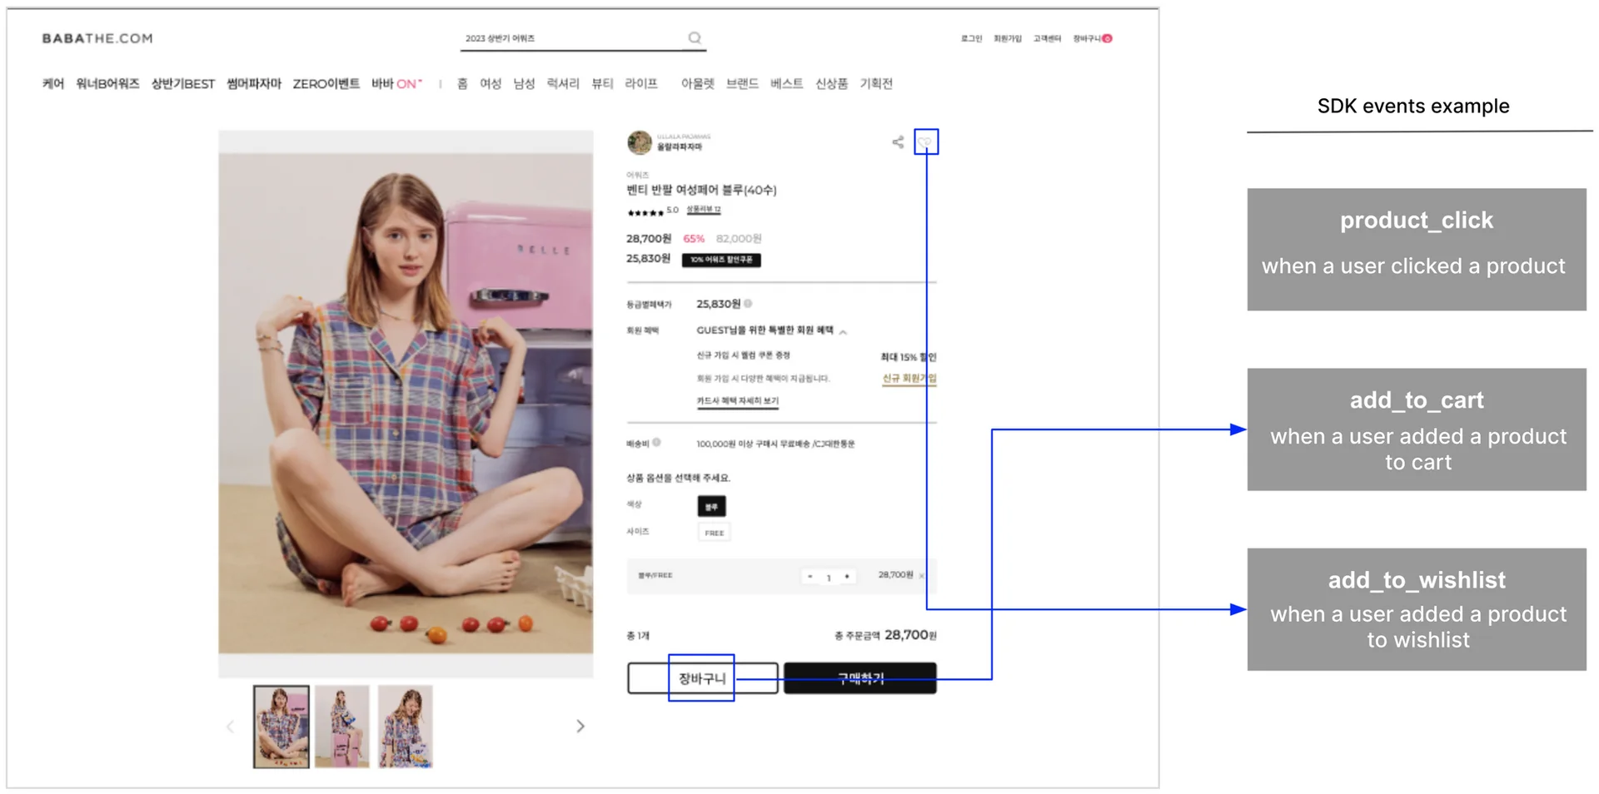Click the search magnifier icon
The width and height of the screenshot is (1599, 794).
click(695, 38)
